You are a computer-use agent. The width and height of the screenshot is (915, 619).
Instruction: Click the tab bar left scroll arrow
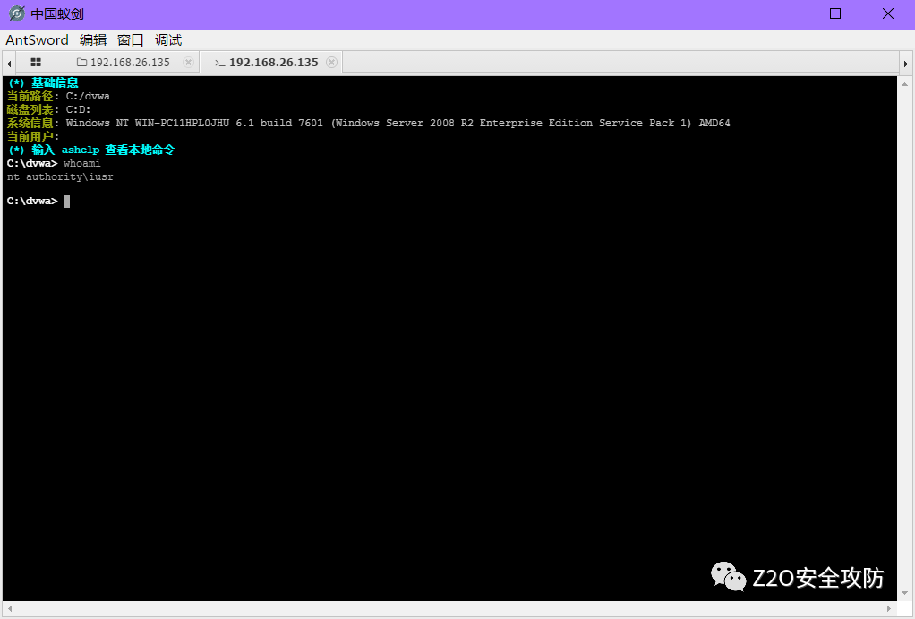pos(9,63)
